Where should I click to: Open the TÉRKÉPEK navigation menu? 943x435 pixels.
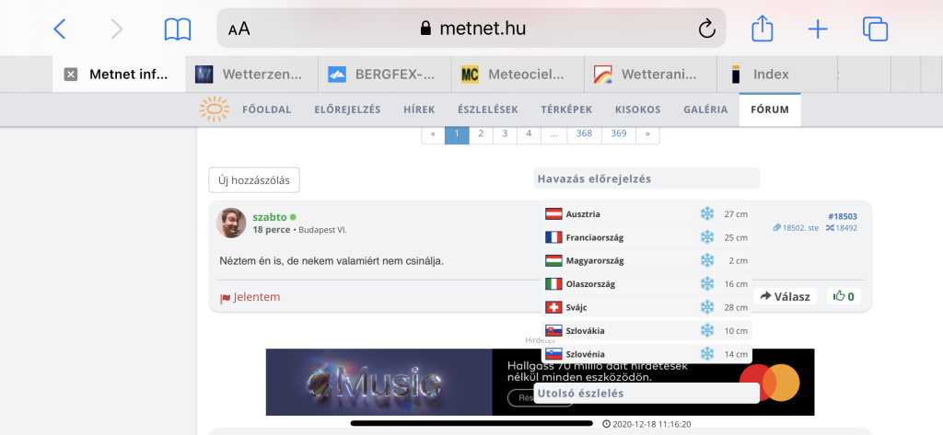tap(566, 109)
